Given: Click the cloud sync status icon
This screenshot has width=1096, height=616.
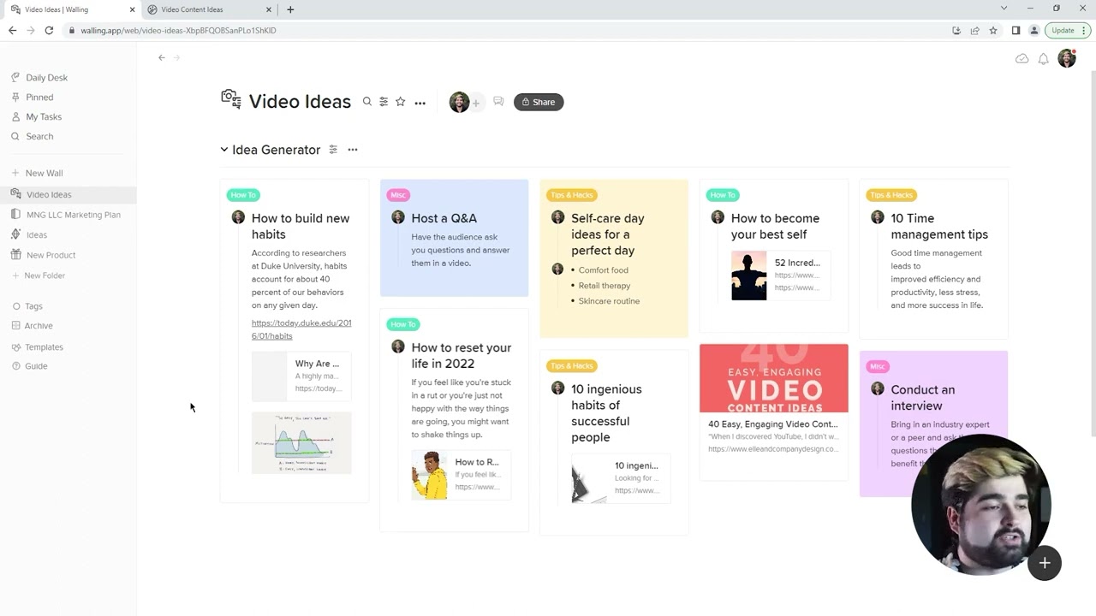Looking at the screenshot, I should [x=1022, y=59].
